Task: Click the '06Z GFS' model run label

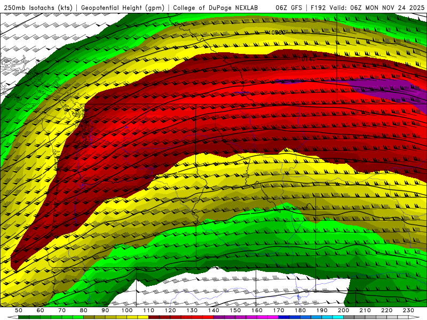Action: pos(289,8)
